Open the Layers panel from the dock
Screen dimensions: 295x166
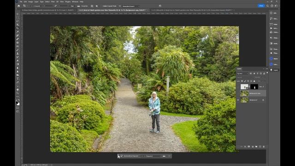[x=274, y=70]
